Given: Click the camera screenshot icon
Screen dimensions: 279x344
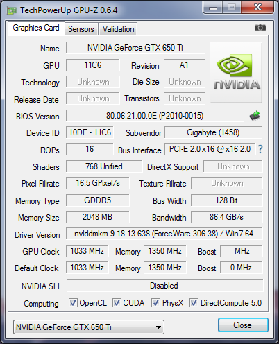Looking at the screenshot, I should pos(260,28).
